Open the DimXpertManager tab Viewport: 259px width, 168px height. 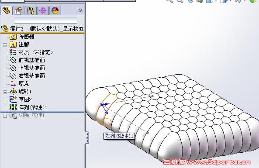[x=43, y=11]
